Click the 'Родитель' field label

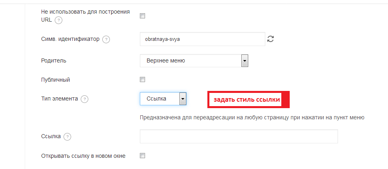point(54,61)
